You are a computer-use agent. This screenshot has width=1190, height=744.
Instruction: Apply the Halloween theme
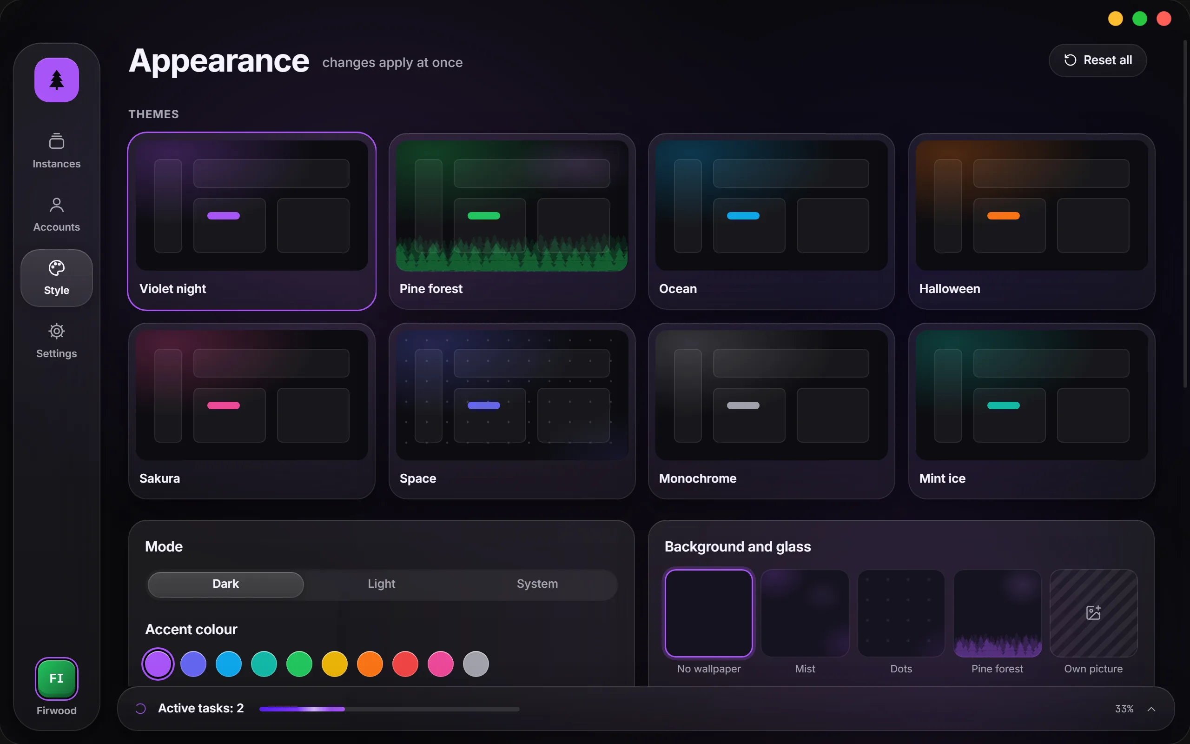(x=1031, y=221)
